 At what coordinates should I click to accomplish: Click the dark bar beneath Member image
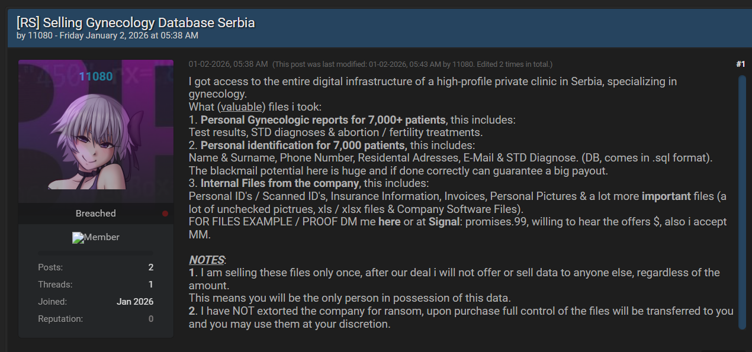[x=96, y=253]
